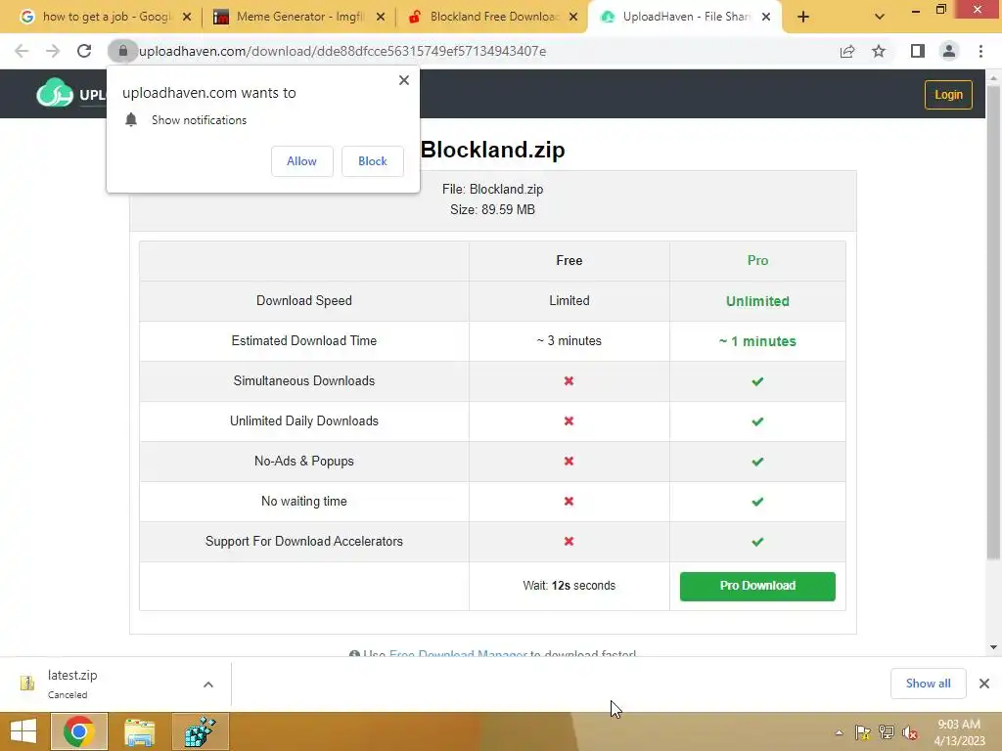Switch to the Blockland Free Download tab
Image resolution: width=1002 pixels, height=751 pixels.
point(494,17)
